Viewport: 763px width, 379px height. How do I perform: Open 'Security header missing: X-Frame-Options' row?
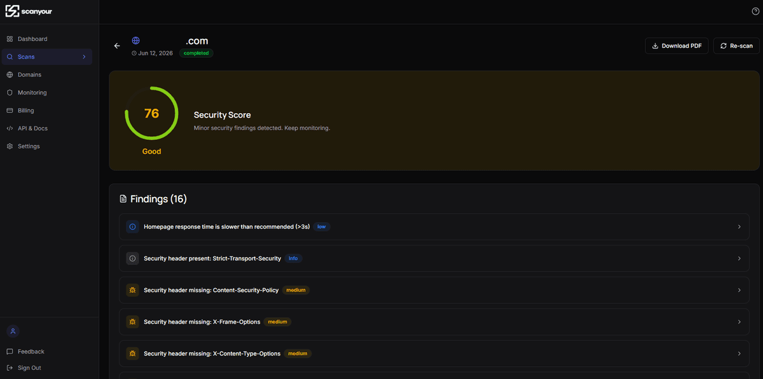[434, 322]
